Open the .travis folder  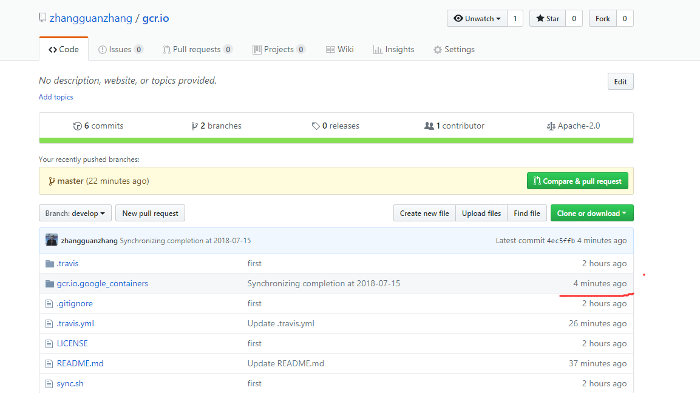(x=67, y=264)
